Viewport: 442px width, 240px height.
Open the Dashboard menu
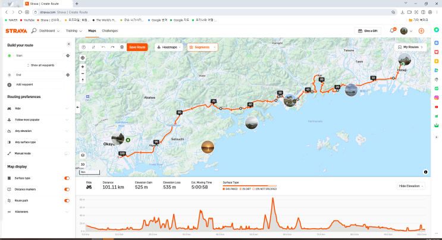click(x=49, y=31)
